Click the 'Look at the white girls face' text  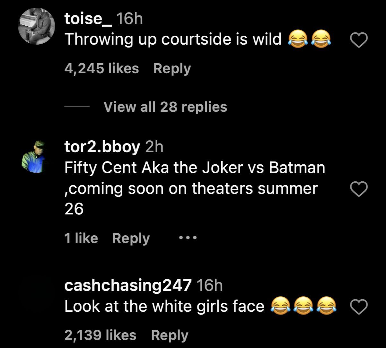pyautogui.click(x=164, y=306)
